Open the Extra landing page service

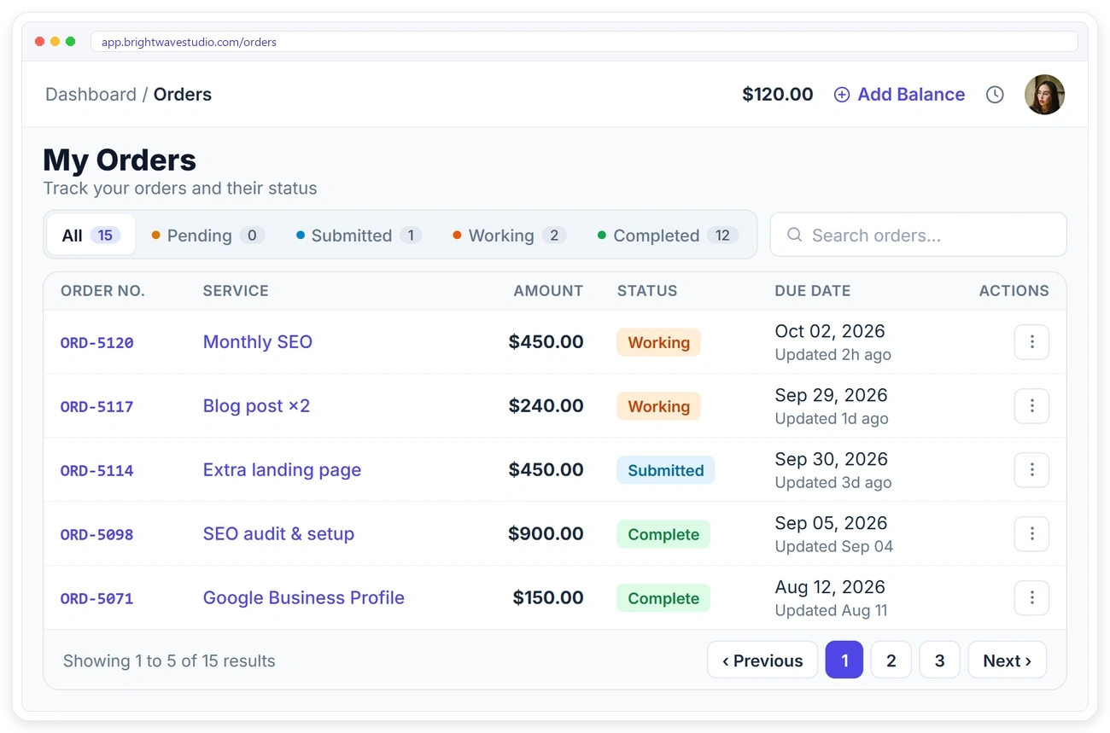(x=282, y=470)
